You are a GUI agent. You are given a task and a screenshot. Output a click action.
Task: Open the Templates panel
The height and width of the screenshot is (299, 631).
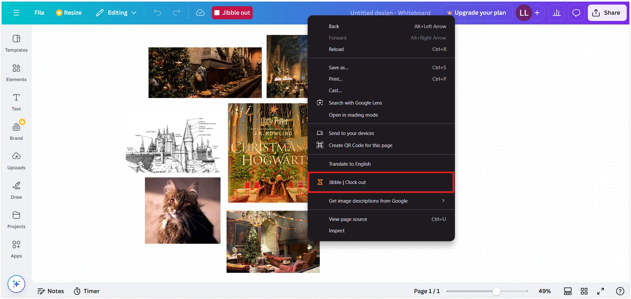tap(16, 43)
